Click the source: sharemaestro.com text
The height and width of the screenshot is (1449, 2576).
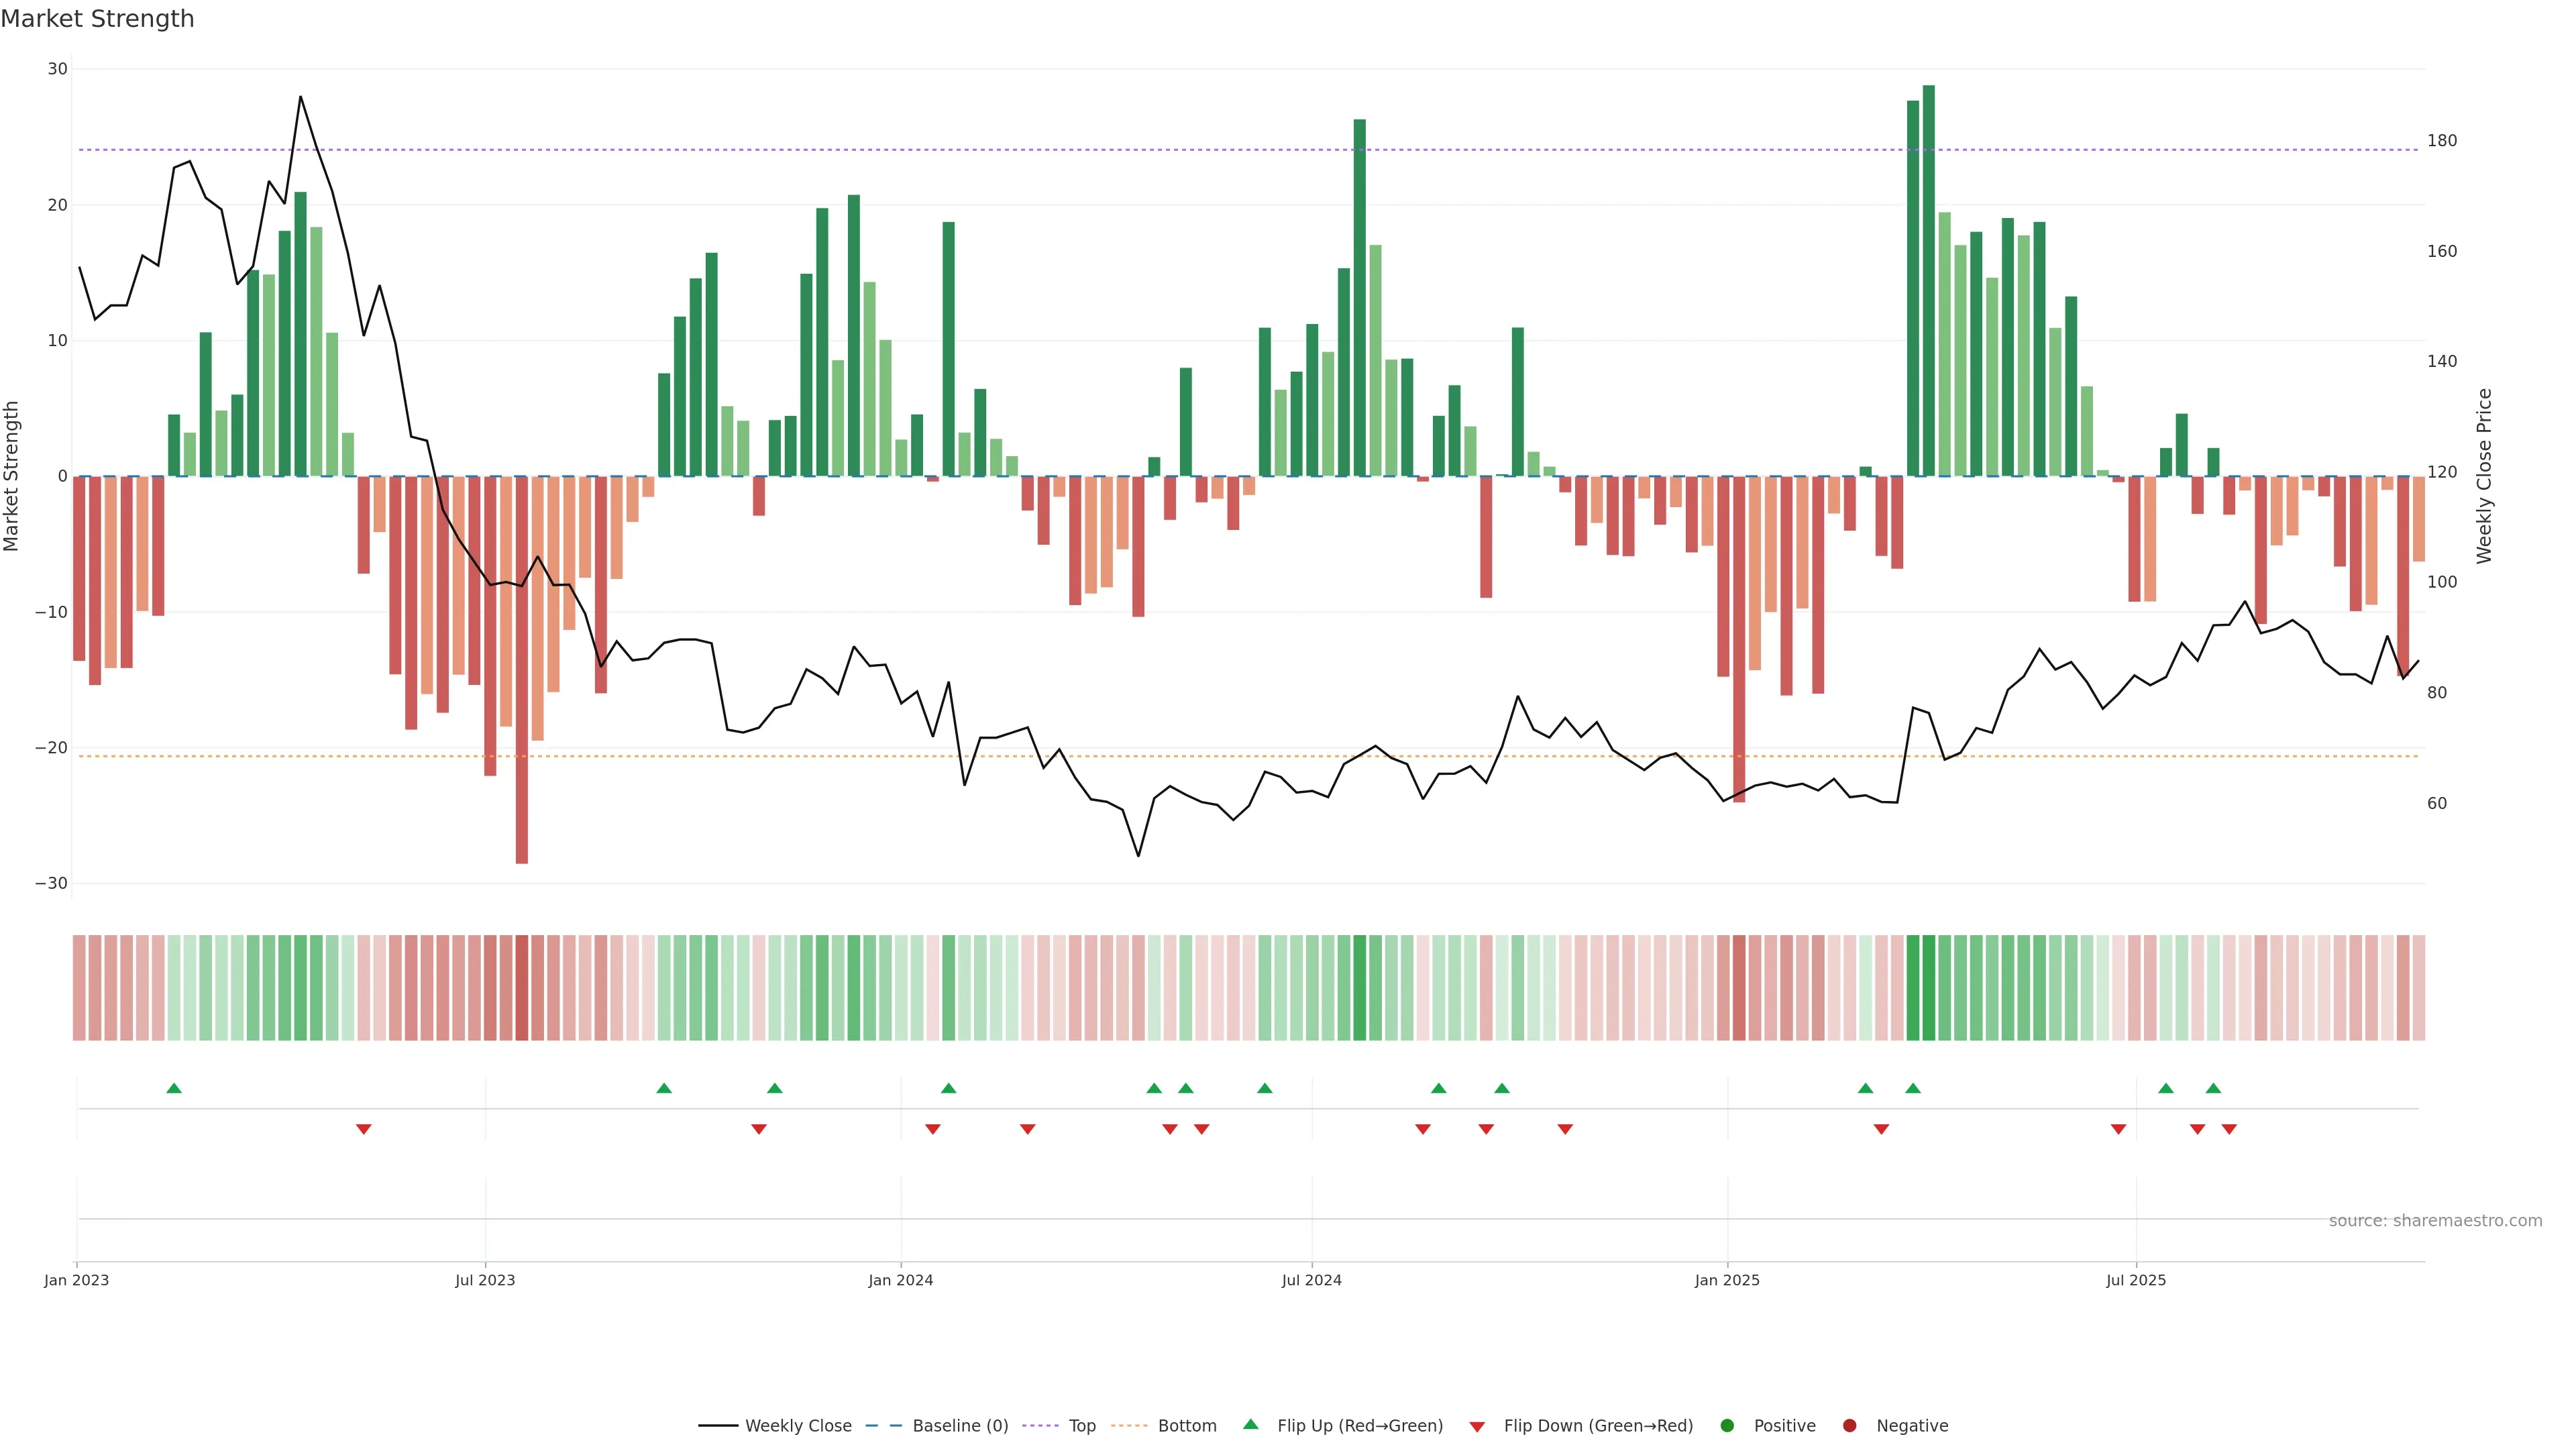coord(2435,1221)
